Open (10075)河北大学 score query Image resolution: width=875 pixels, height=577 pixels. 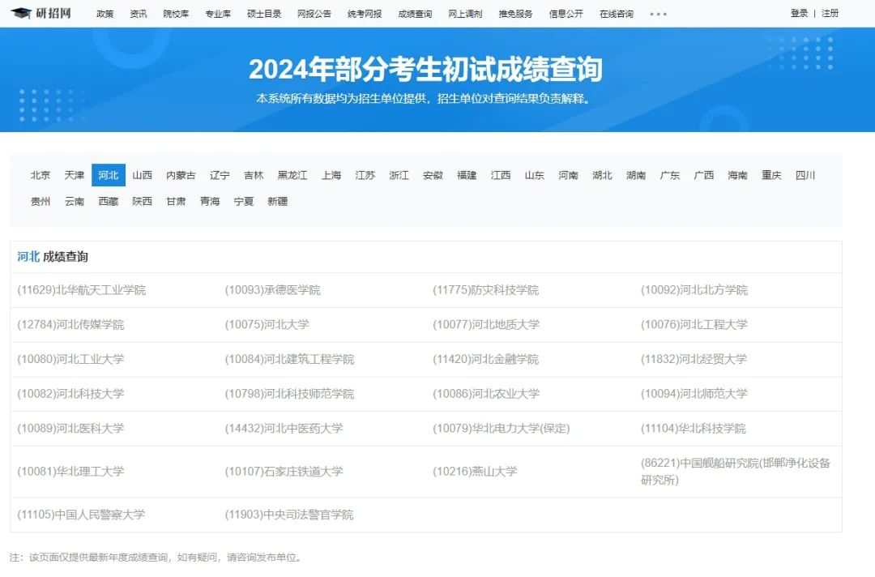point(267,325)
